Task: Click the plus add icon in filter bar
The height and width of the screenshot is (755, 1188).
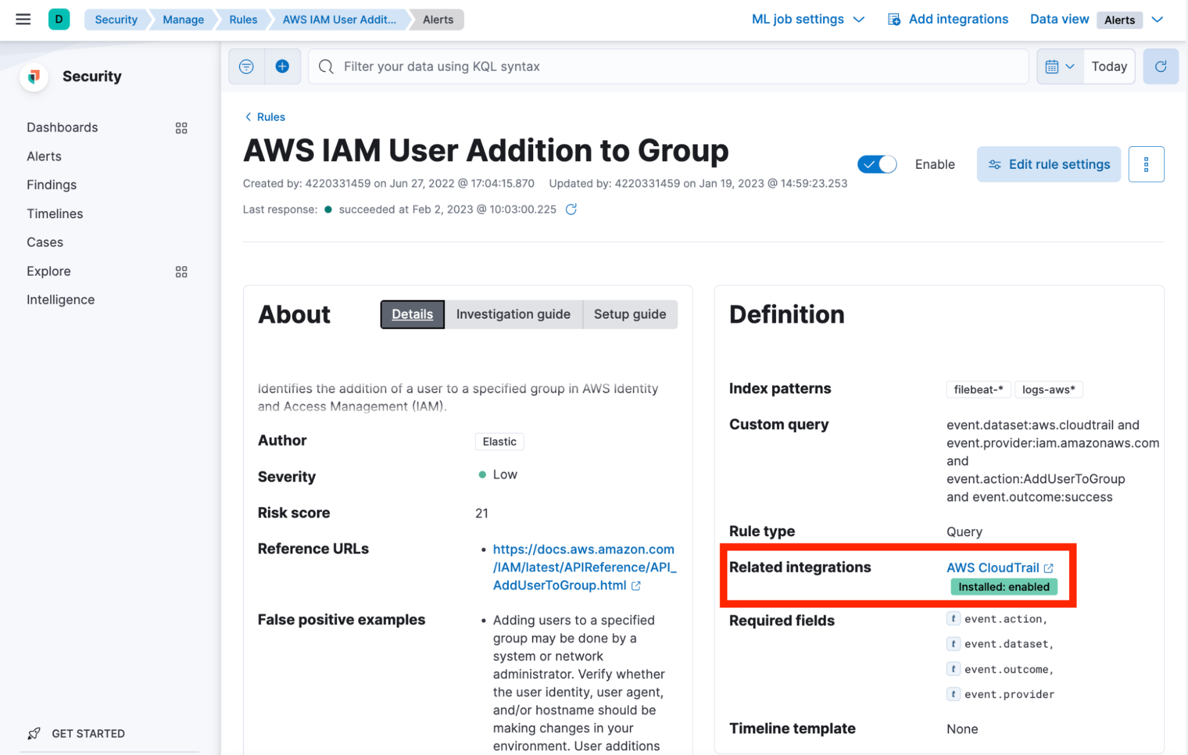Action: (x=282, y=67)
